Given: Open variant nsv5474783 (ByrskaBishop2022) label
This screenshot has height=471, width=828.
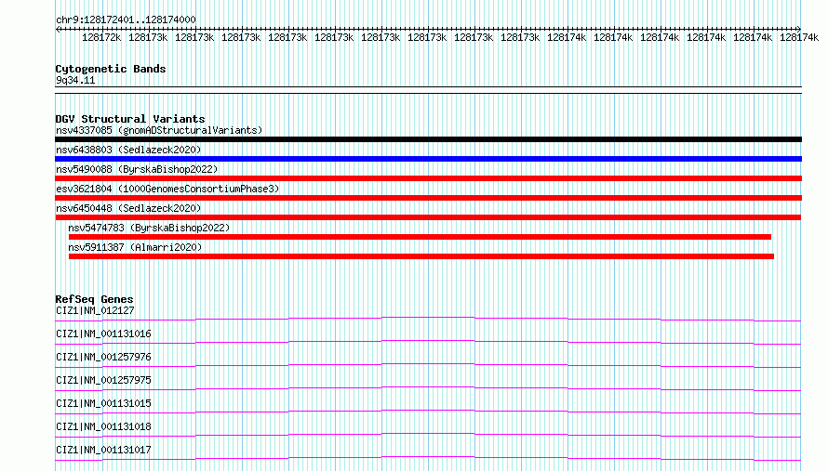Looking at the screenshot, I should (x=149, y=228).
